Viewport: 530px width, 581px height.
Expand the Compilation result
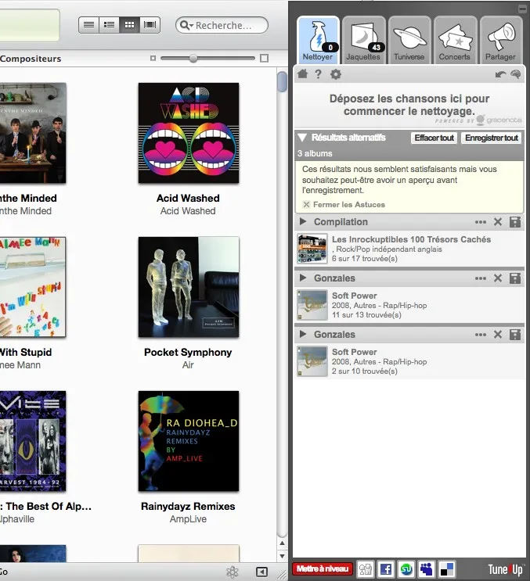tap(303, 221)
